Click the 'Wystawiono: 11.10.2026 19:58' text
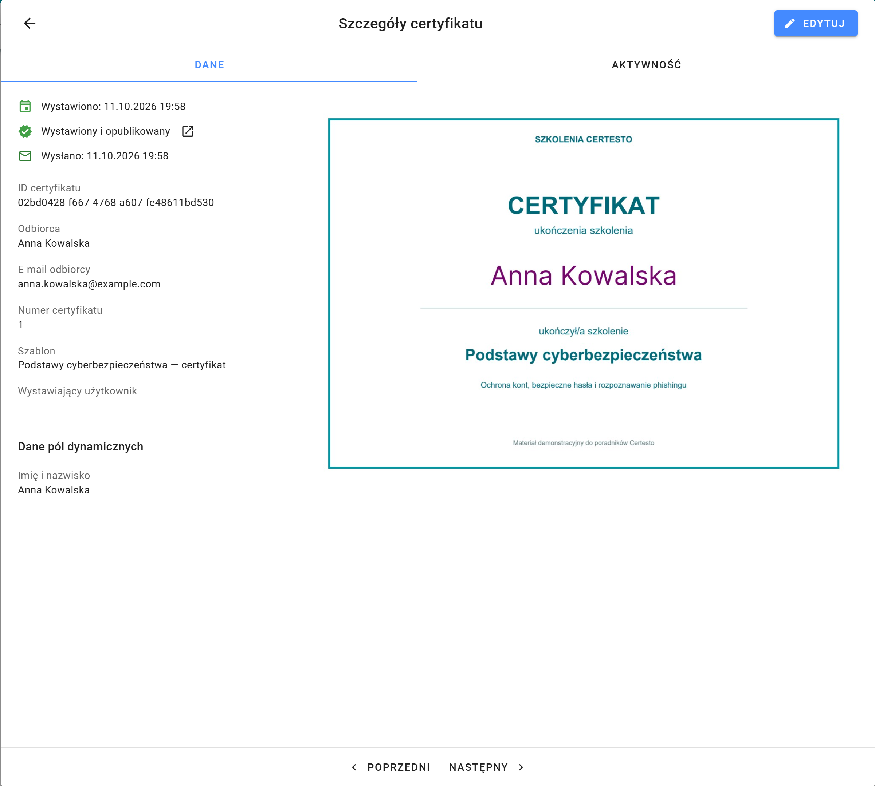The image size is (875, 786). point(113,107)
